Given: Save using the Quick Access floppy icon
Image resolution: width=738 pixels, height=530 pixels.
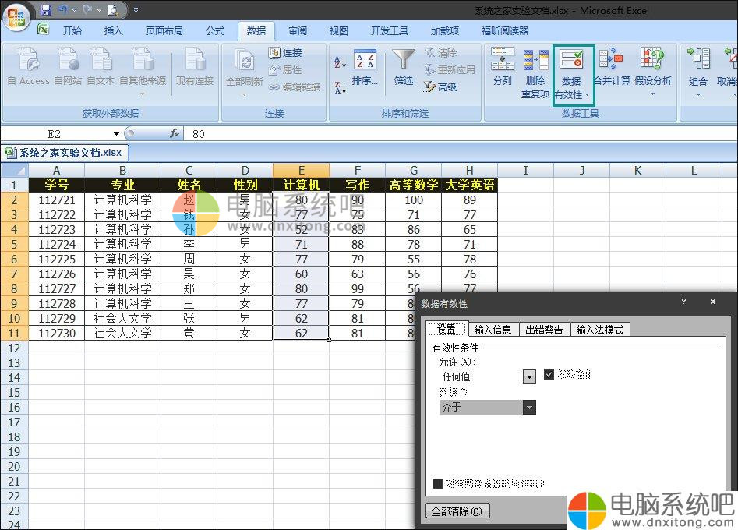Looking at the screenshot, I should coord(46,10).
